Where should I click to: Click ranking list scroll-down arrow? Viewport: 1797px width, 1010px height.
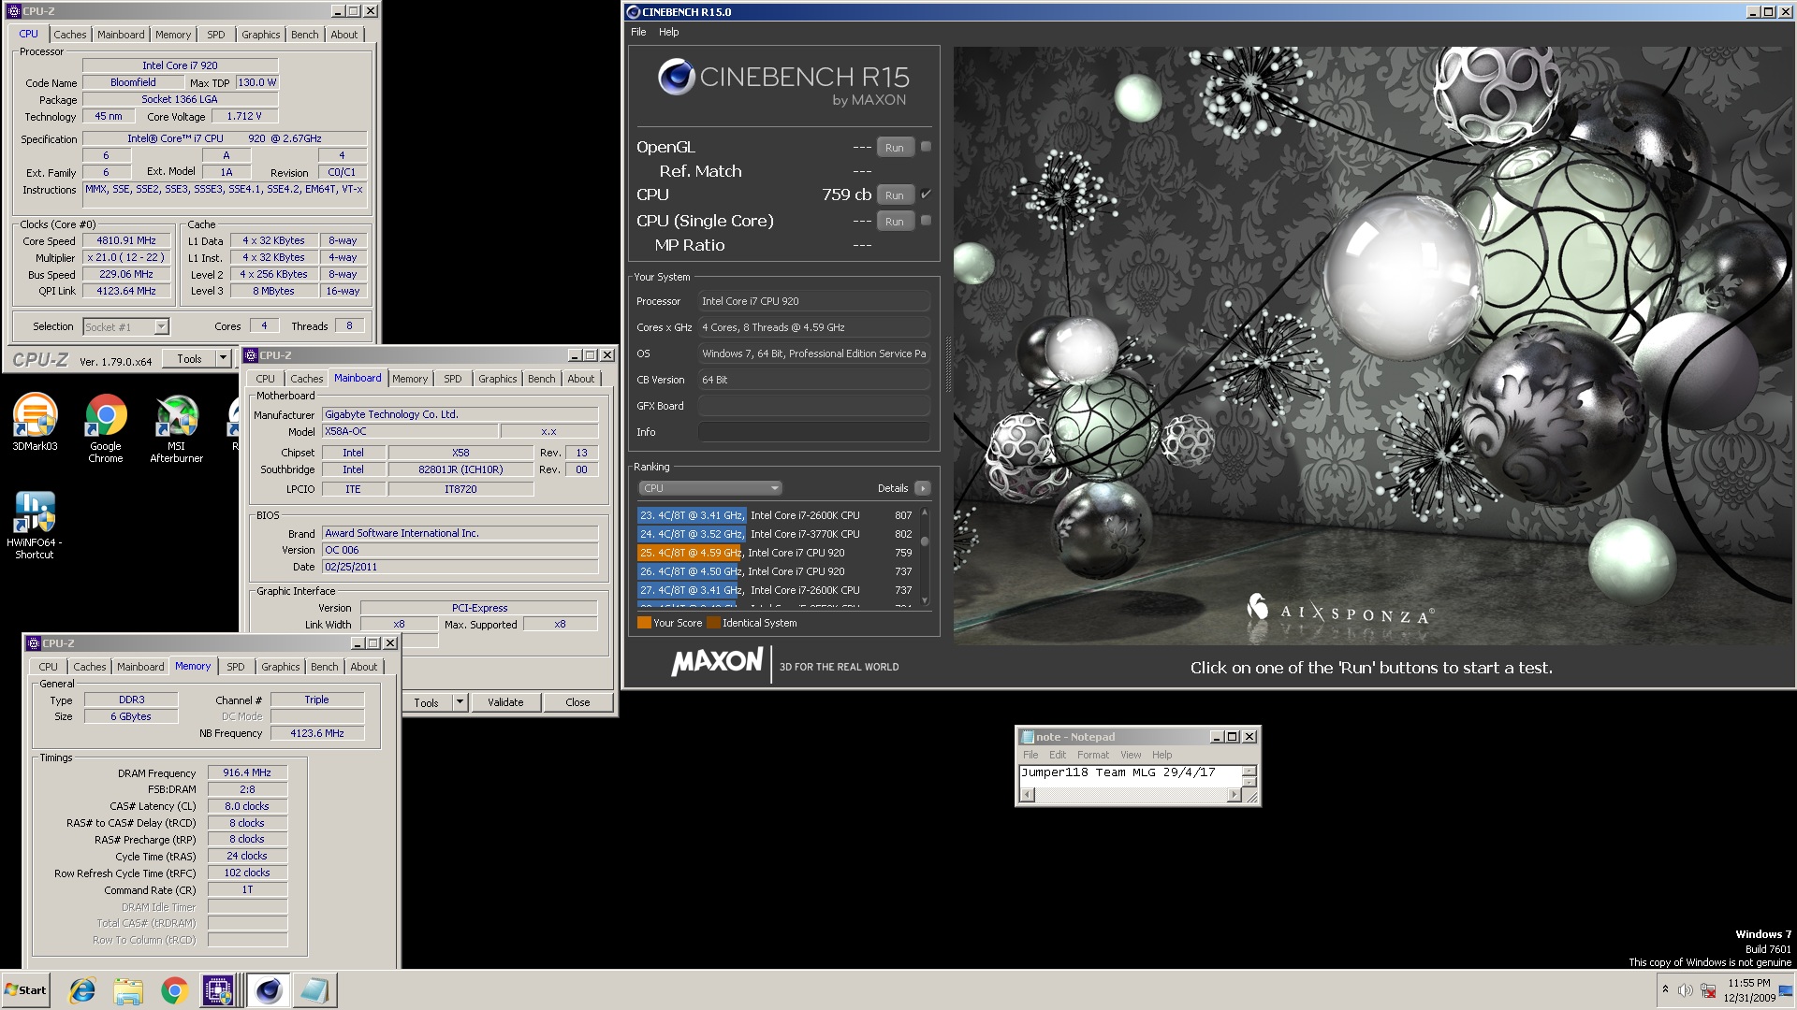click(925, 599)
